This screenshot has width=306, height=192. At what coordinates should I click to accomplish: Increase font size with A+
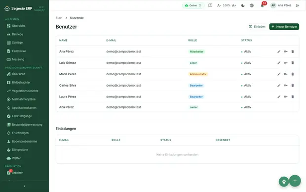click(234, 5)
